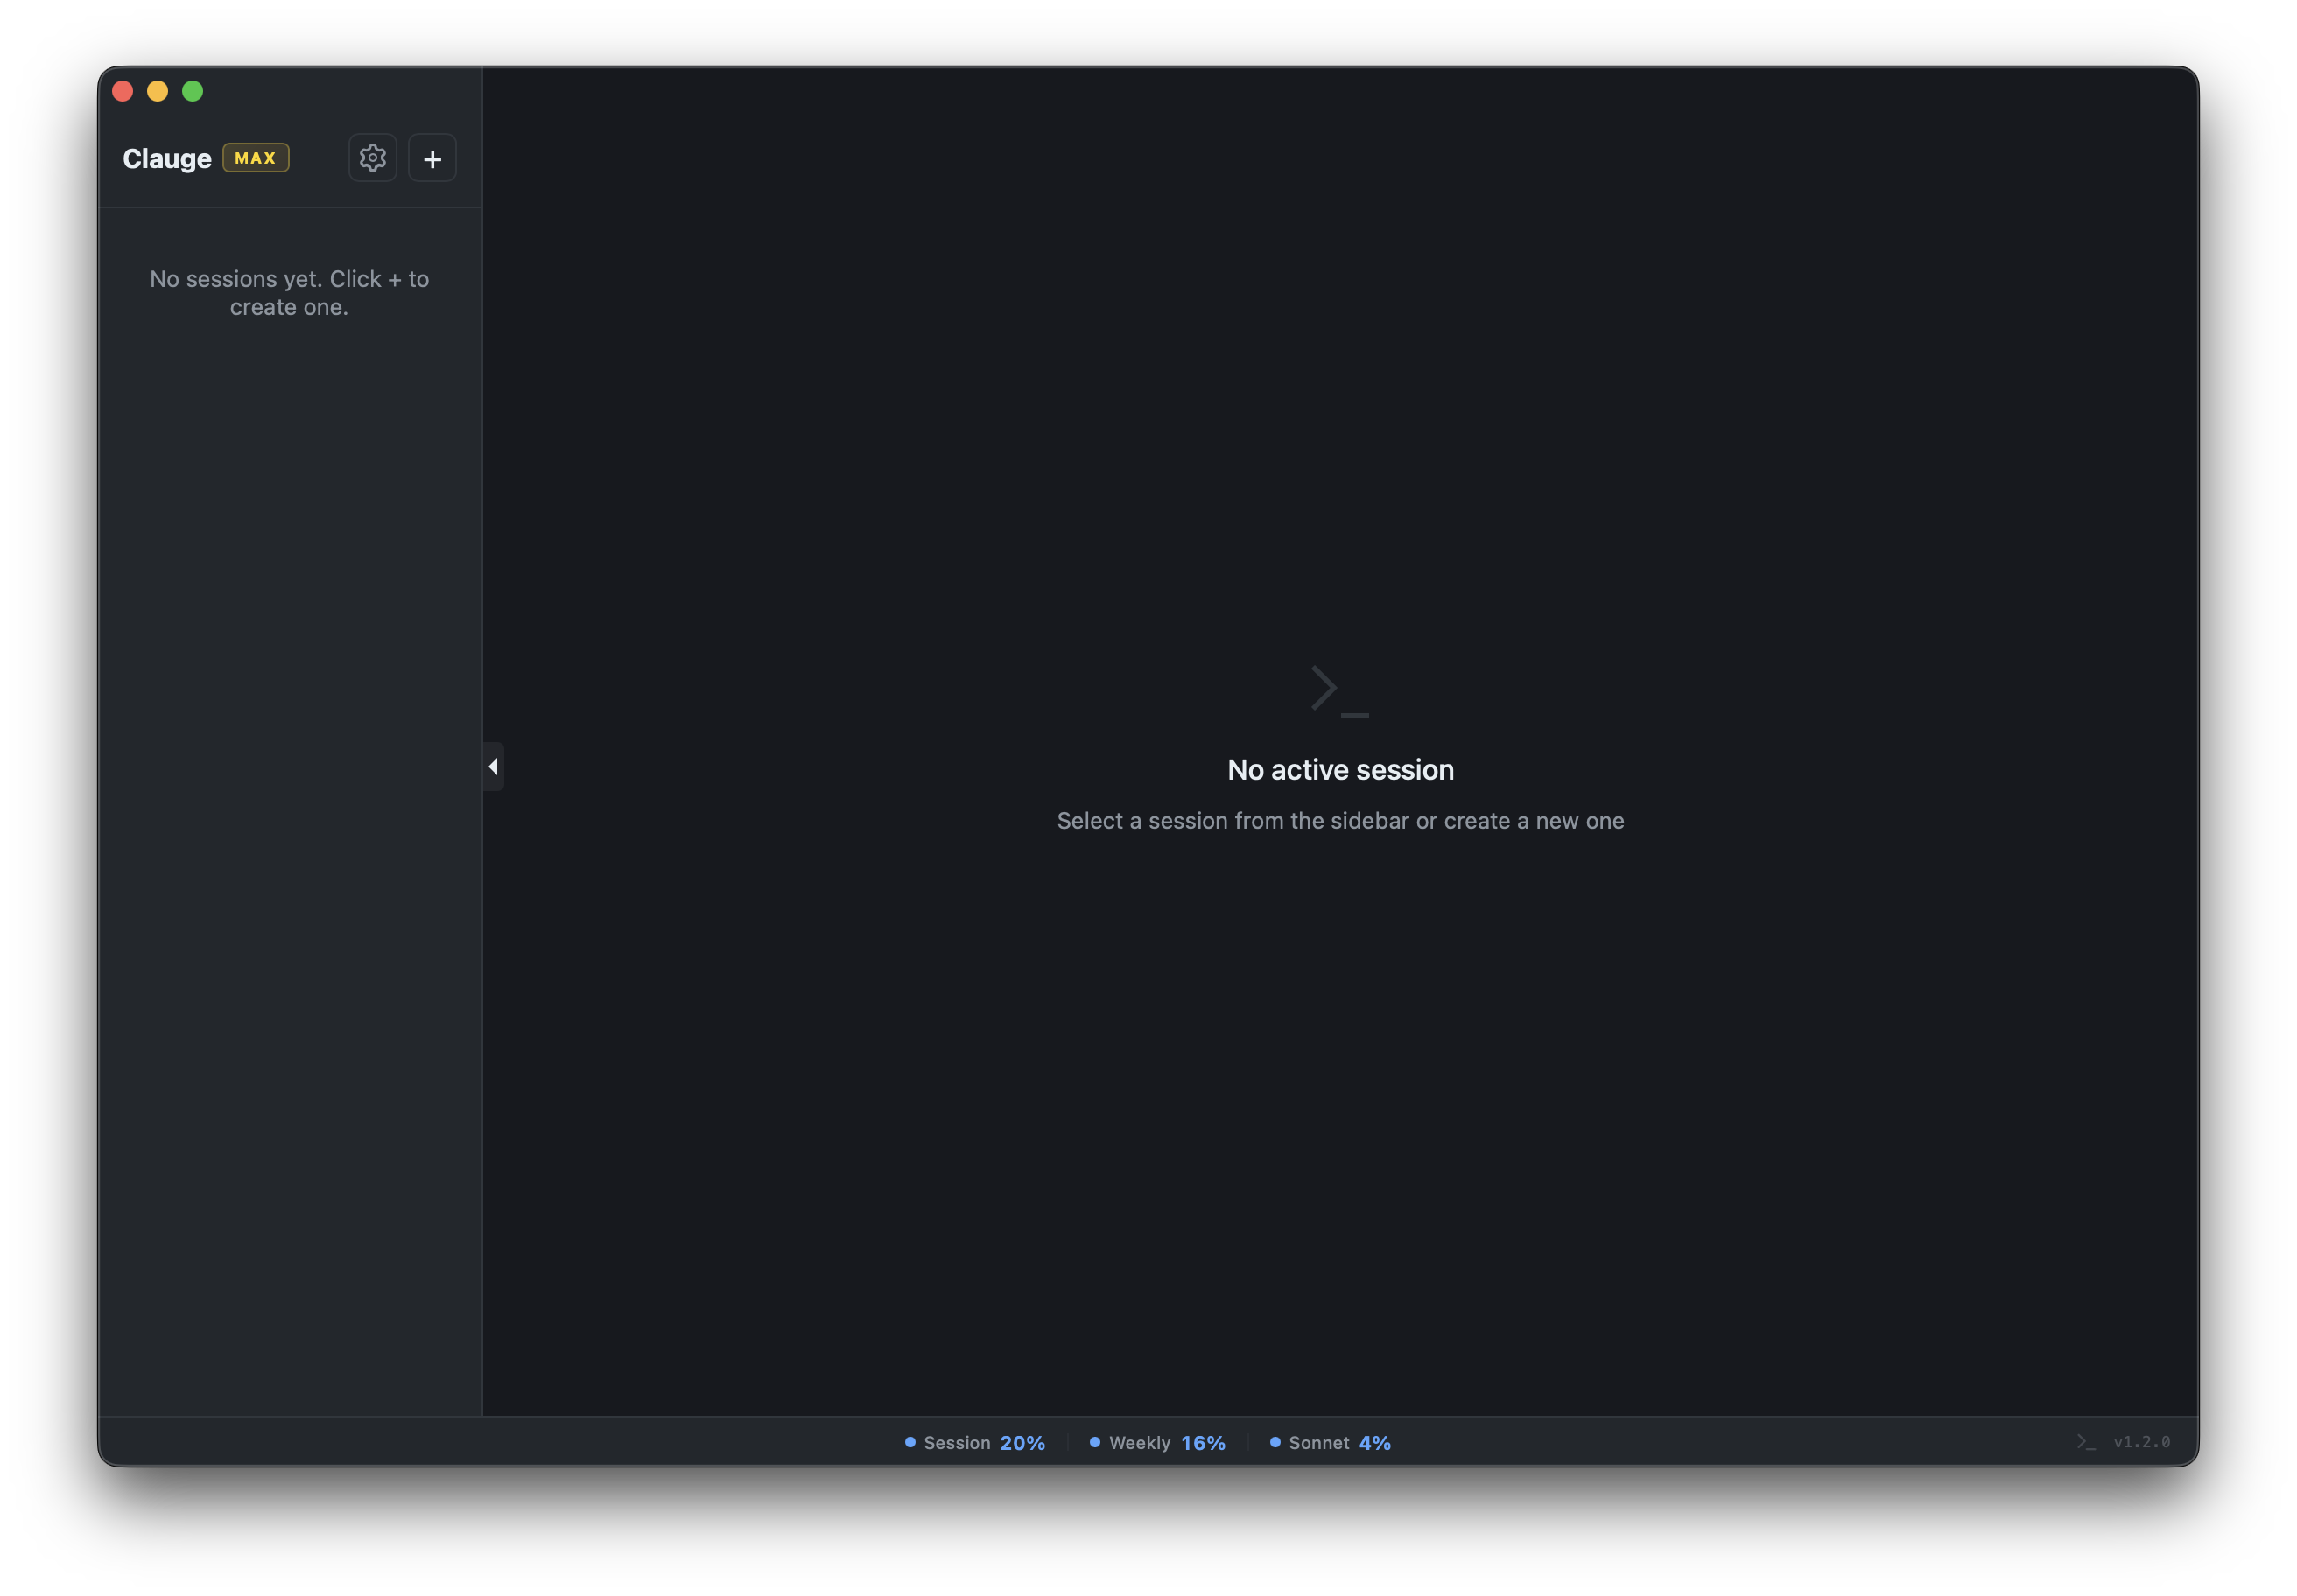Collapse the sidebar using the arrow handle
Image resolution: width=2297 pixels, height=1596 pixels.
pos(493,766)
